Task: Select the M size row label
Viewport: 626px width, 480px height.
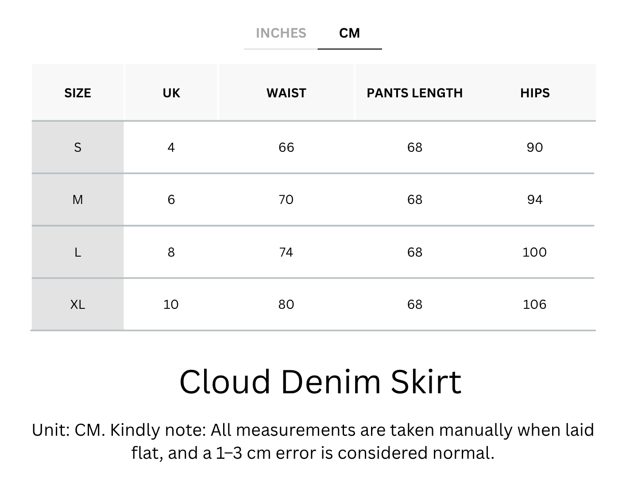Action: pos(77,200)
